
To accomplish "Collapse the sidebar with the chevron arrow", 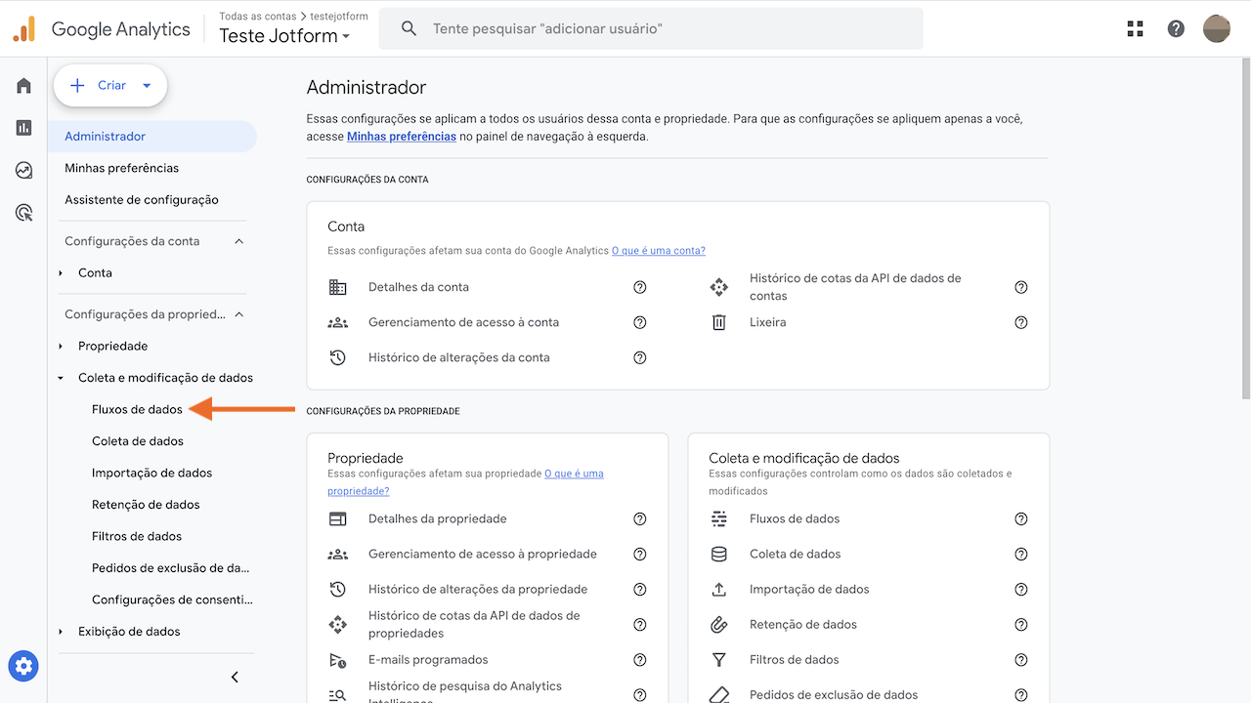I will point(234,676).
